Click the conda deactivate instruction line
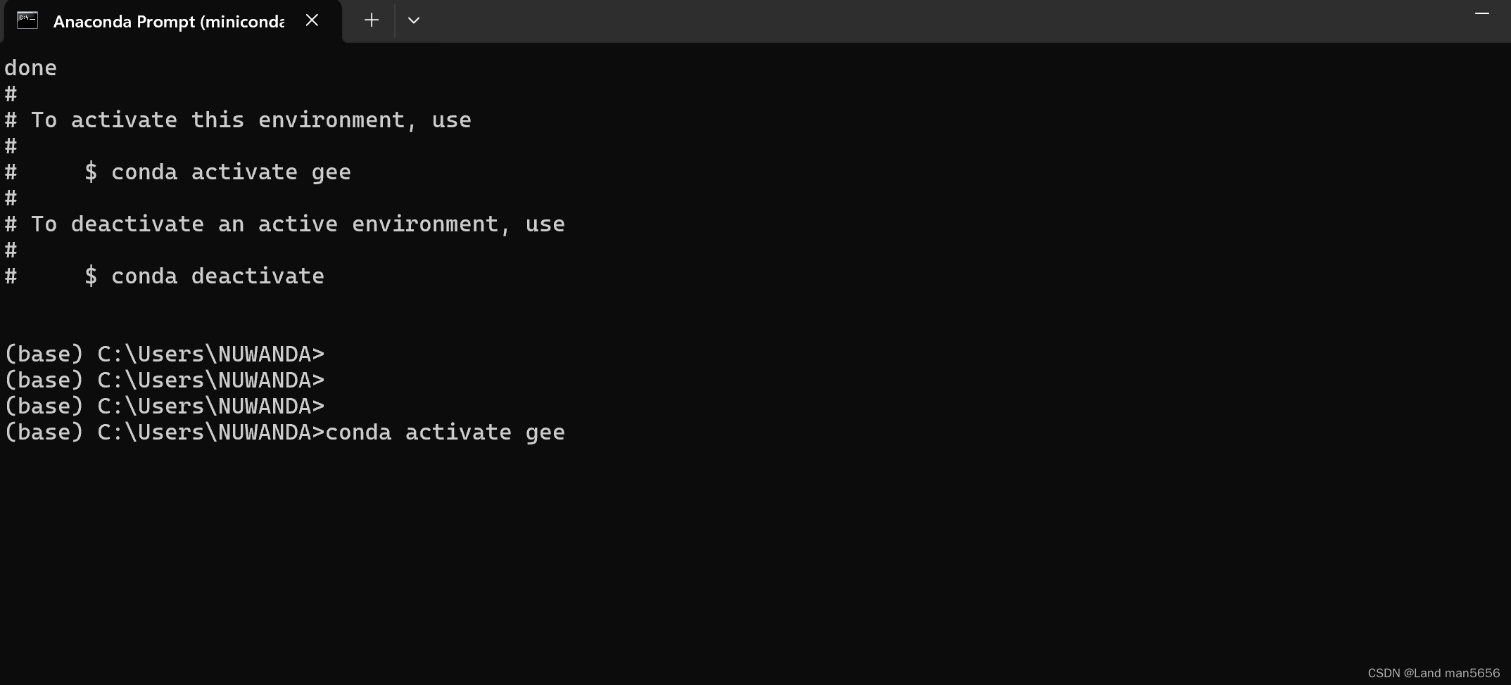This screenshot has width=1511, height=685. pyautogui.click(x=165, y=276)
